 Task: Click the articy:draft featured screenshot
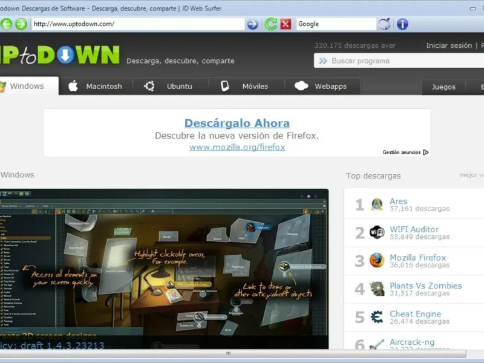(x=164, y=269)
